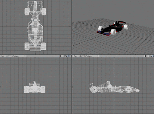Open the Right (ZY) view type dropdown
This screenshot has width=154, height=114.
79,56
